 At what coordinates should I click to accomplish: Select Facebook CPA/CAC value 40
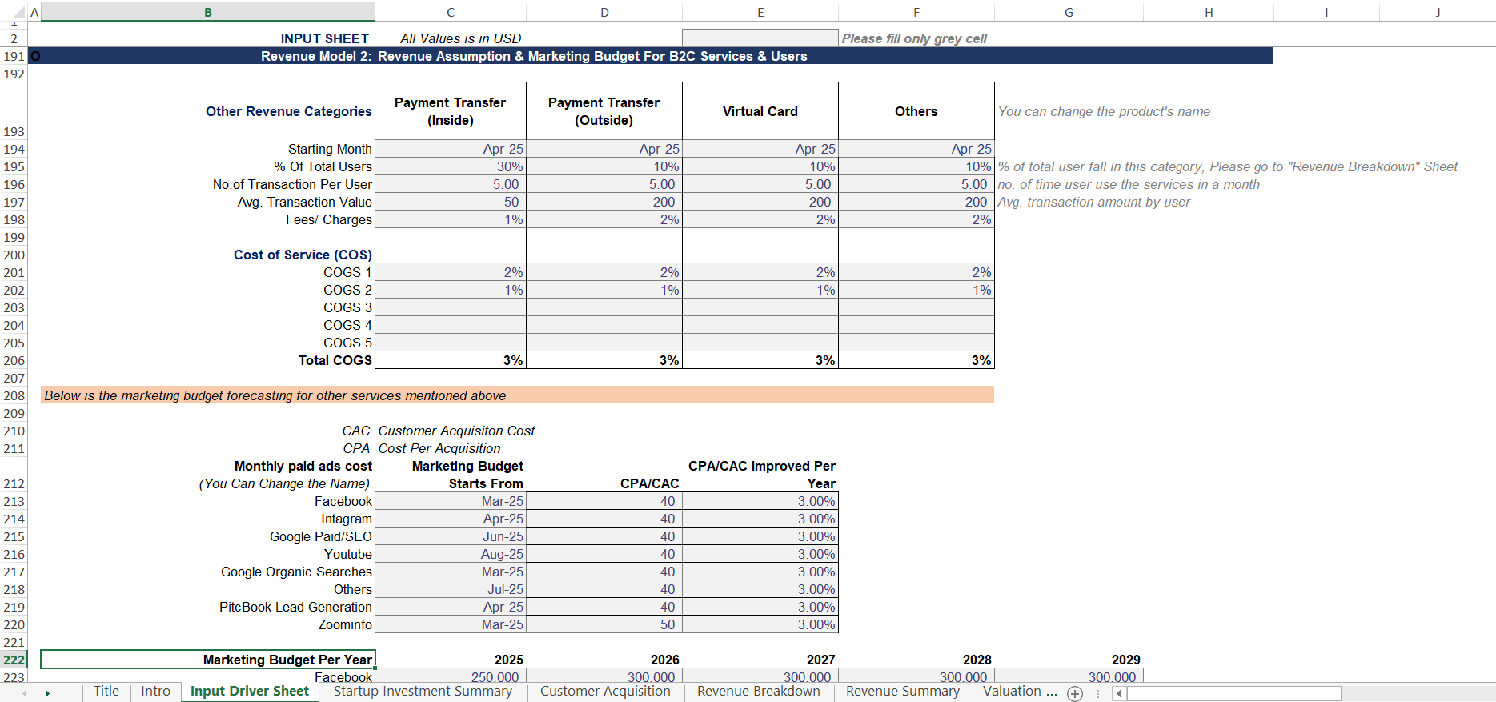tap(604, 501)
